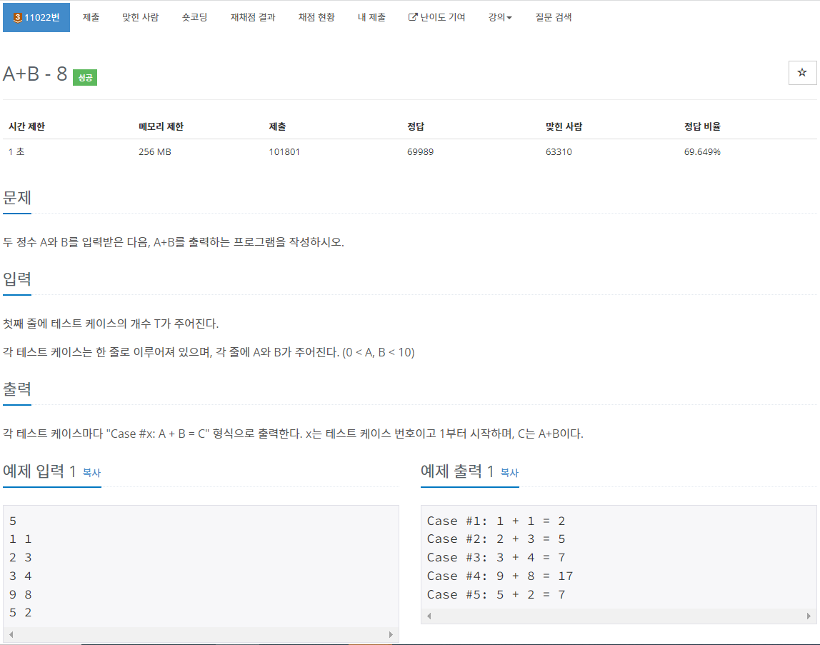The image size is (820, 645).
Task: Bookmark the problem using the star icon
Action: point(802,72)
